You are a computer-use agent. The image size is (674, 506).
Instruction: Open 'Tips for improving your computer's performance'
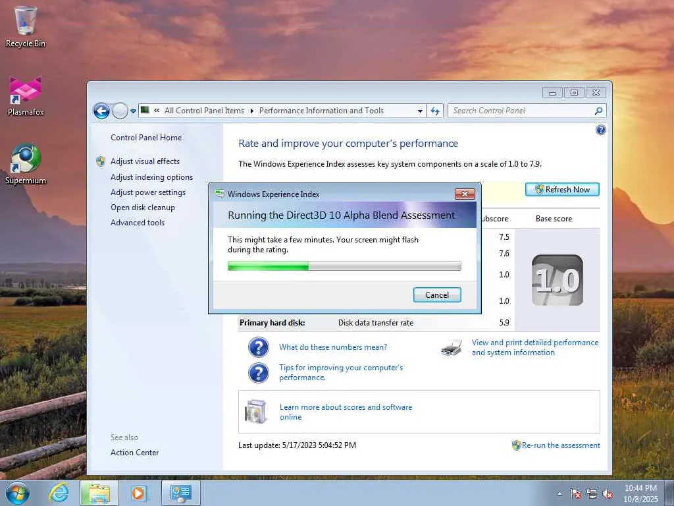341,373
